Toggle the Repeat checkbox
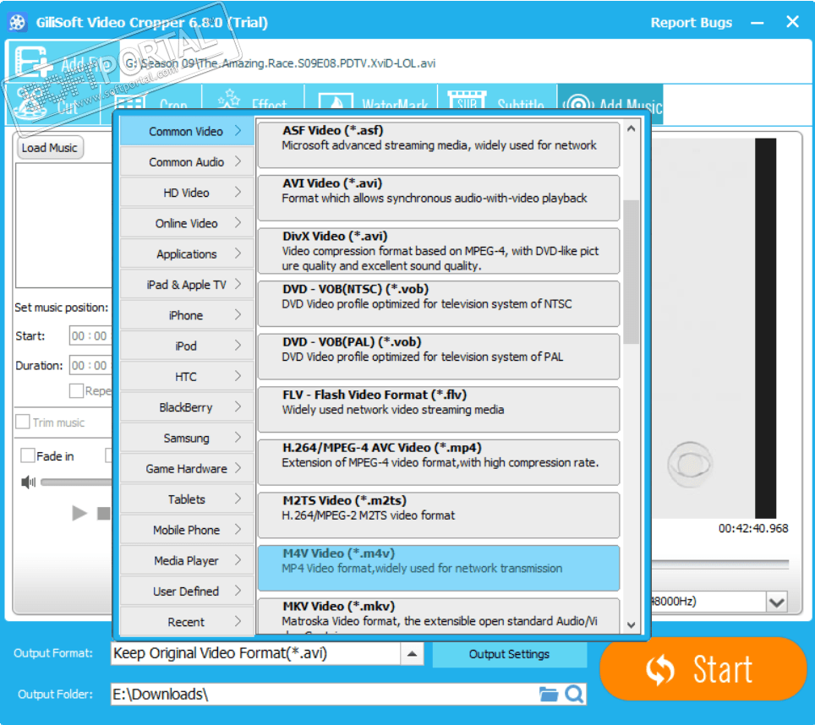The height and width of the screenshot is (725, 815). point(76,390)
